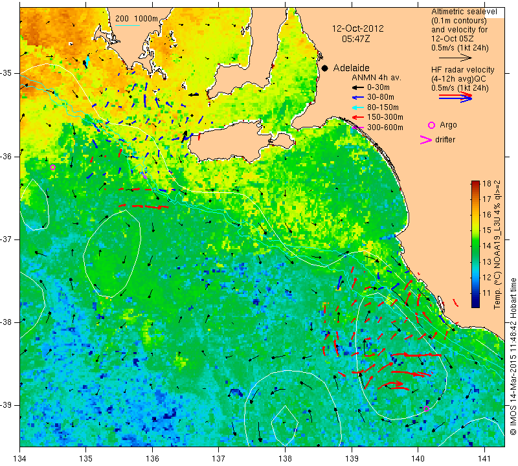The width and height of the screenshot is (518, 466).
Task: Click the '(4-12h avg)QC' legend text
Action: point(458,79)
